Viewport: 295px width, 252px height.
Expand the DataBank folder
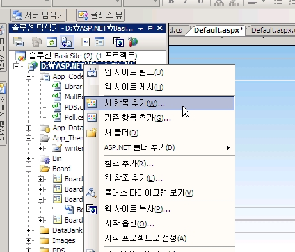pos(28,230)
